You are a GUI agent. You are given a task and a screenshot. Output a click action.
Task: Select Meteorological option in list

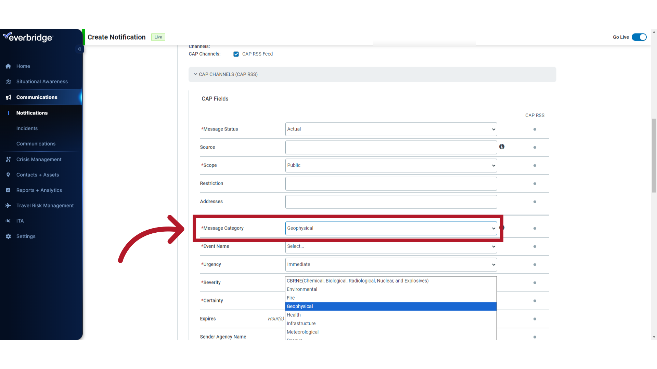point(391,332)
